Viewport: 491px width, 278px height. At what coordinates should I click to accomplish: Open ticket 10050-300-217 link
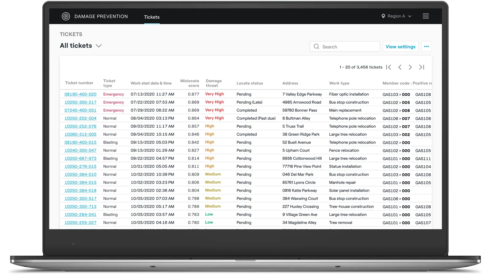point(80,102)
